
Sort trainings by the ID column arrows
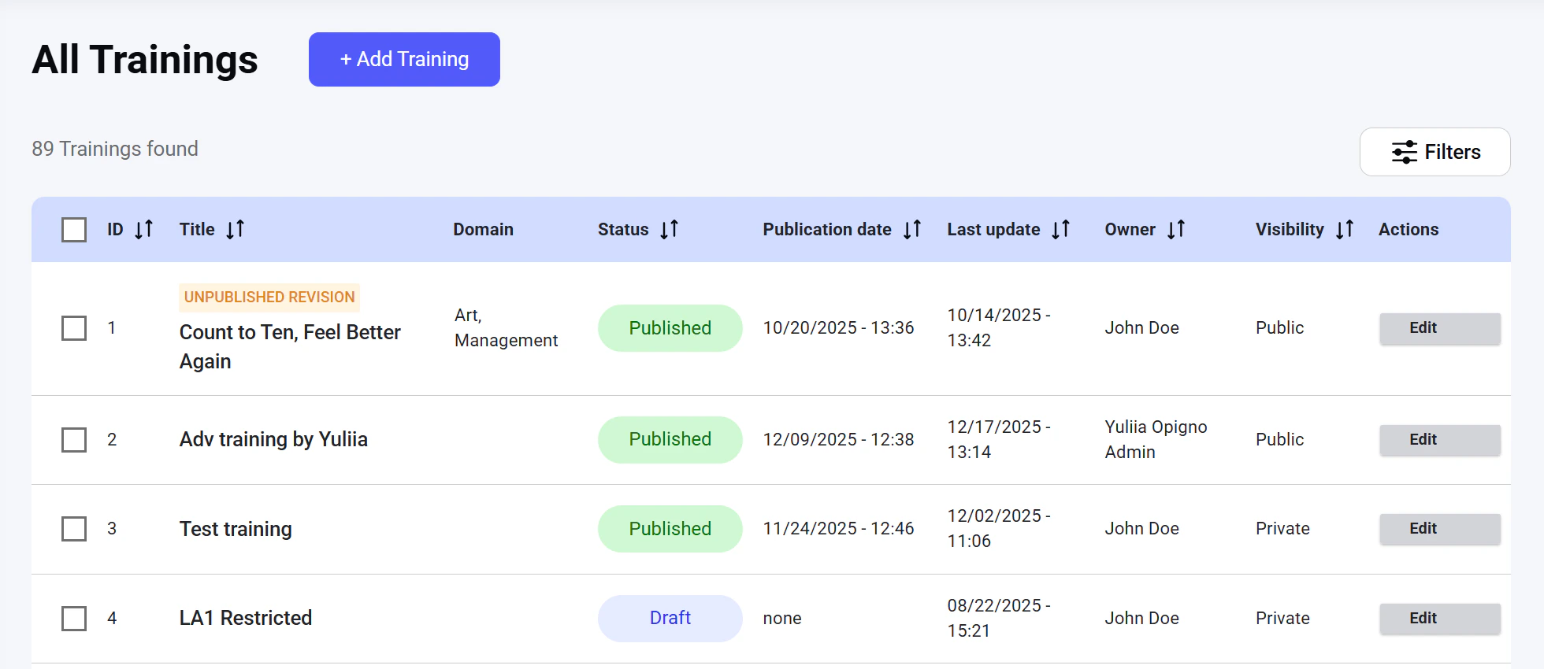pos(143,229)
